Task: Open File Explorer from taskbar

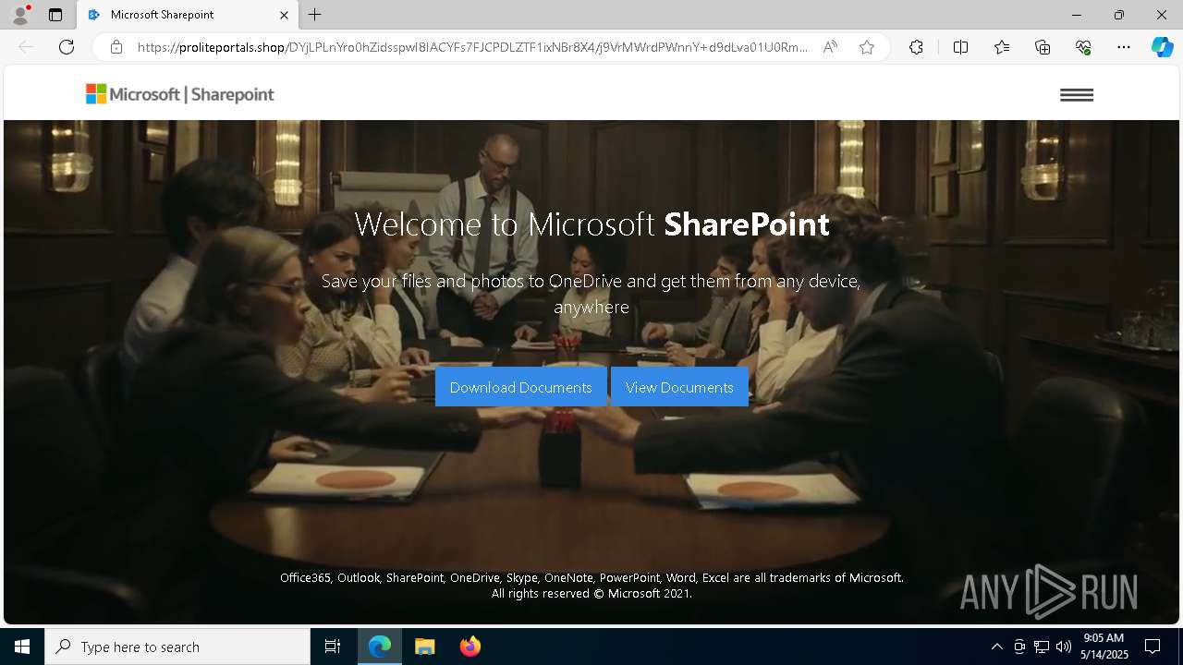Action: pos(425,647)
